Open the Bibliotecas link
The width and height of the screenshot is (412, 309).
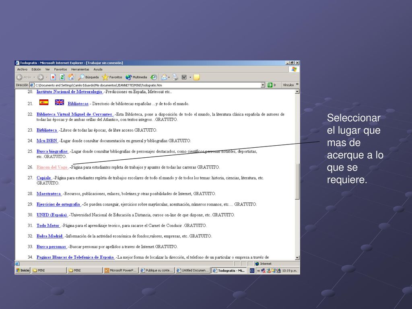tap(78, 103)
